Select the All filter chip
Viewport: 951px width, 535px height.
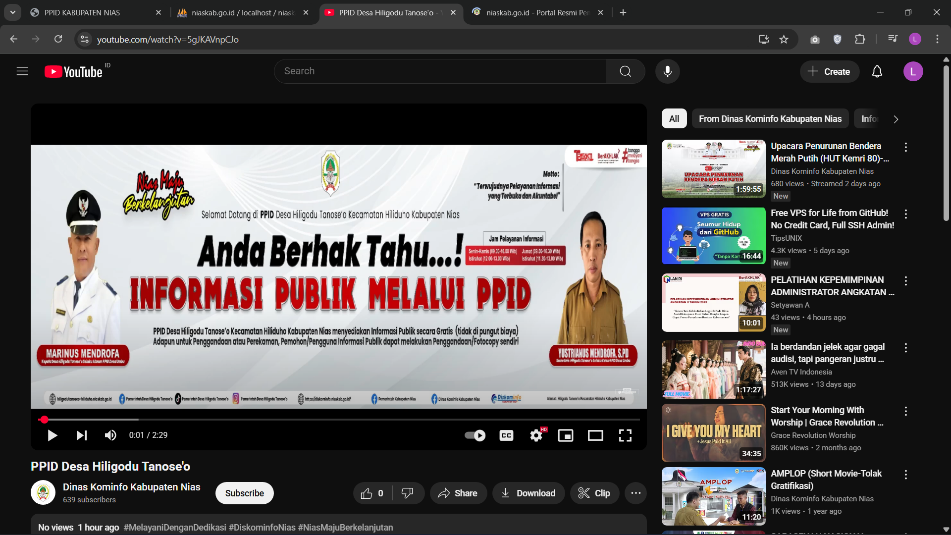click(674, 119)
